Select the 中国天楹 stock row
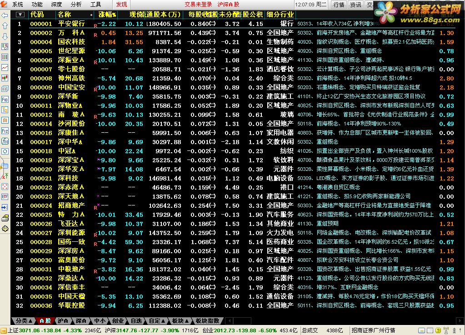This screenshot has height=335, width=465. click(x=237, y=296)
